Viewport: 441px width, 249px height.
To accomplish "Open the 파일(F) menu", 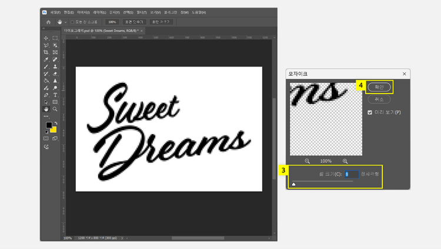I will (55, 12).
